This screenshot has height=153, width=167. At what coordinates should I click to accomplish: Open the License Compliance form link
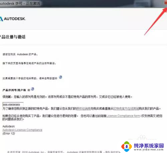pyautogui.click(x=123, y=116)
